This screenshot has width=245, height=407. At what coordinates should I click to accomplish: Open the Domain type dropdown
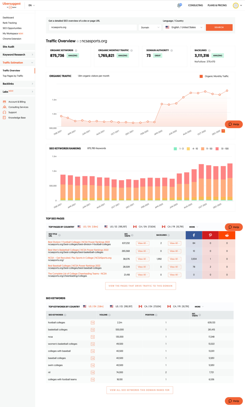150,27
